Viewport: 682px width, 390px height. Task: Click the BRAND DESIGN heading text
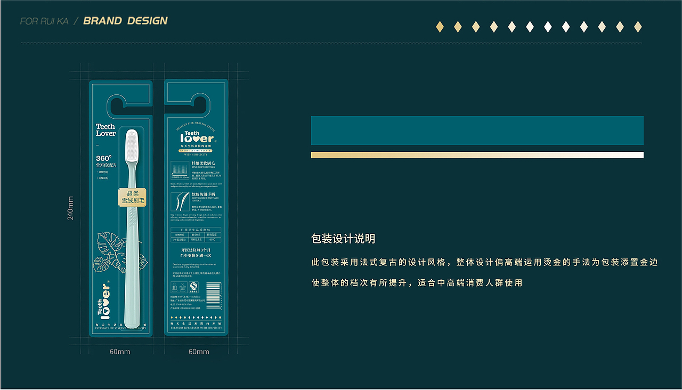click(125, 21)
